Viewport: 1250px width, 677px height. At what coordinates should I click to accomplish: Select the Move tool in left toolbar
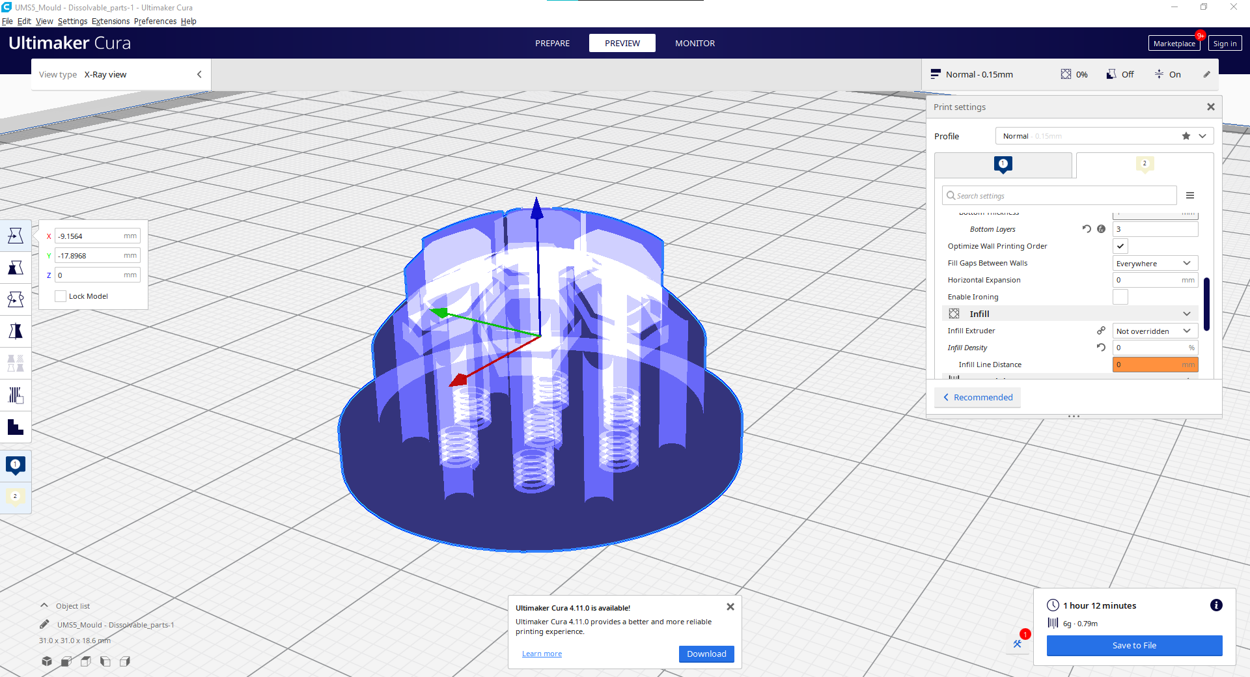tap(16, 236)
